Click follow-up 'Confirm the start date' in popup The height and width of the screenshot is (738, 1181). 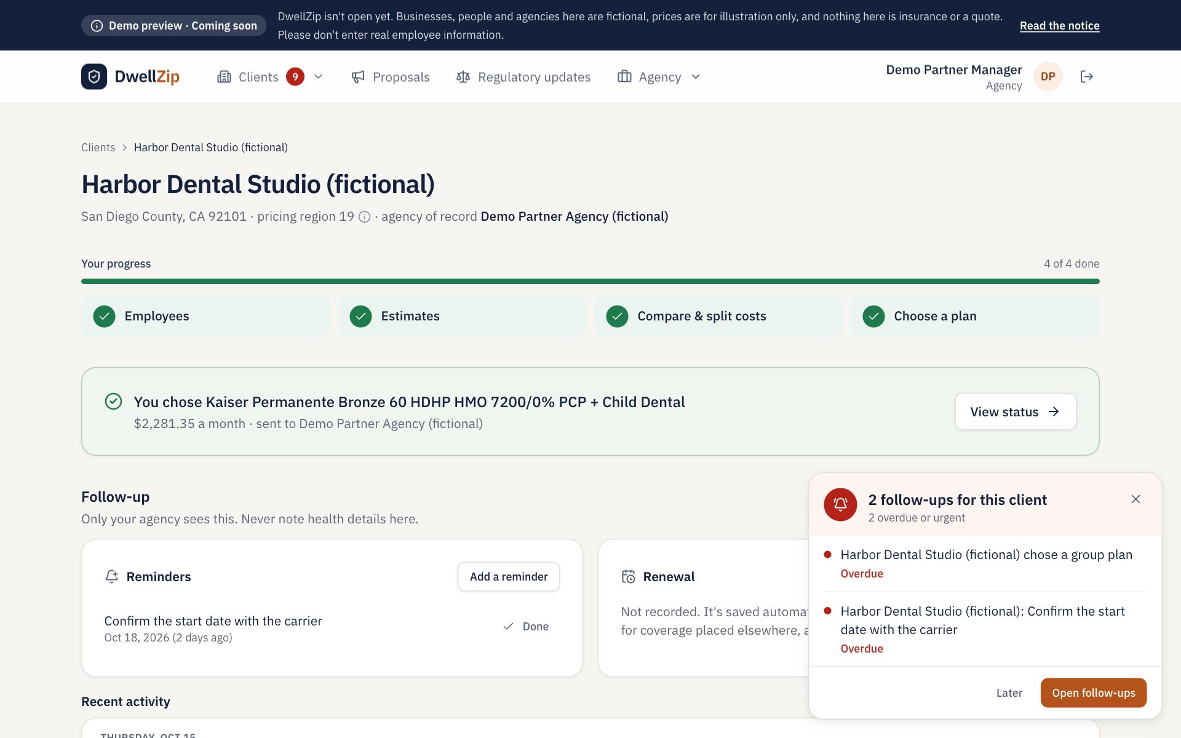[985, 629]
